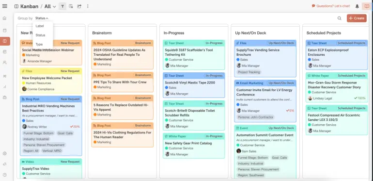Click the Create button
The width and height of the screenshot is (373, 181).
coord(357,18)
